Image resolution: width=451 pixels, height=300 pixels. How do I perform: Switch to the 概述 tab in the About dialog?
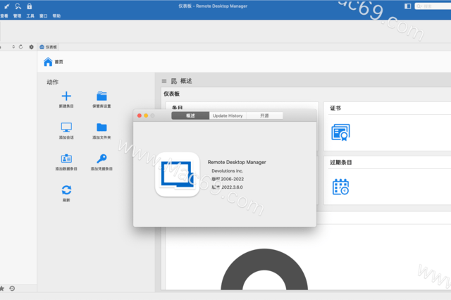point(190,115)
